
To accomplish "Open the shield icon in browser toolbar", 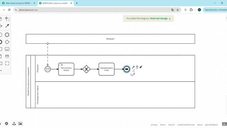I will 186,10.
